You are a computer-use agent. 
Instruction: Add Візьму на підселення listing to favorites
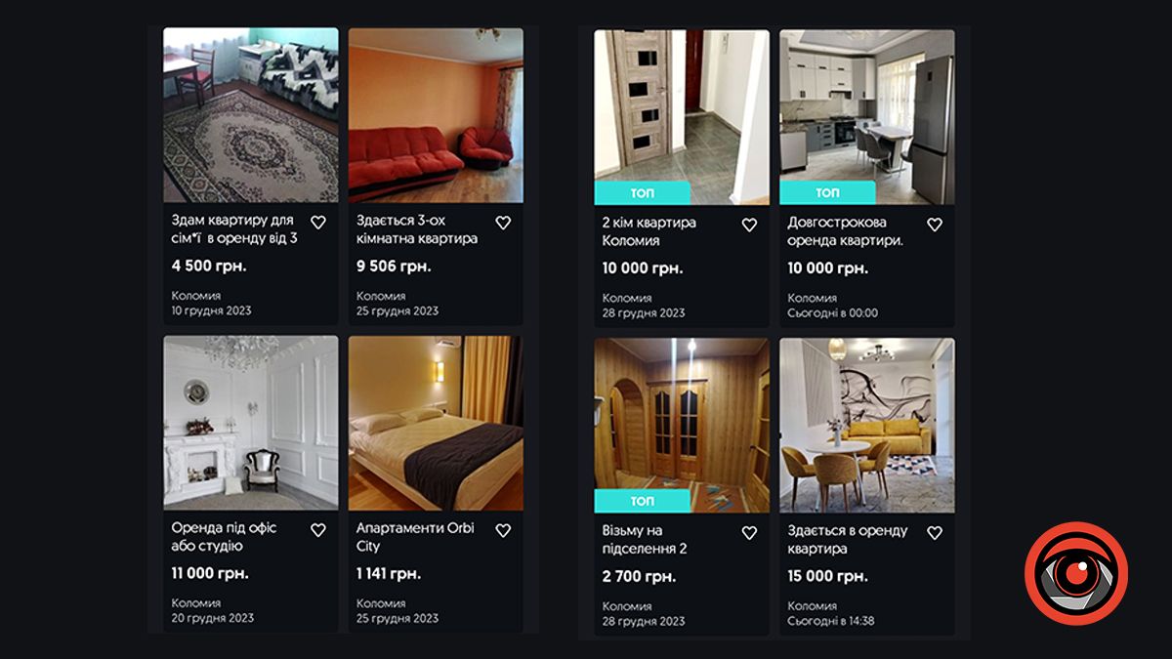749,533
